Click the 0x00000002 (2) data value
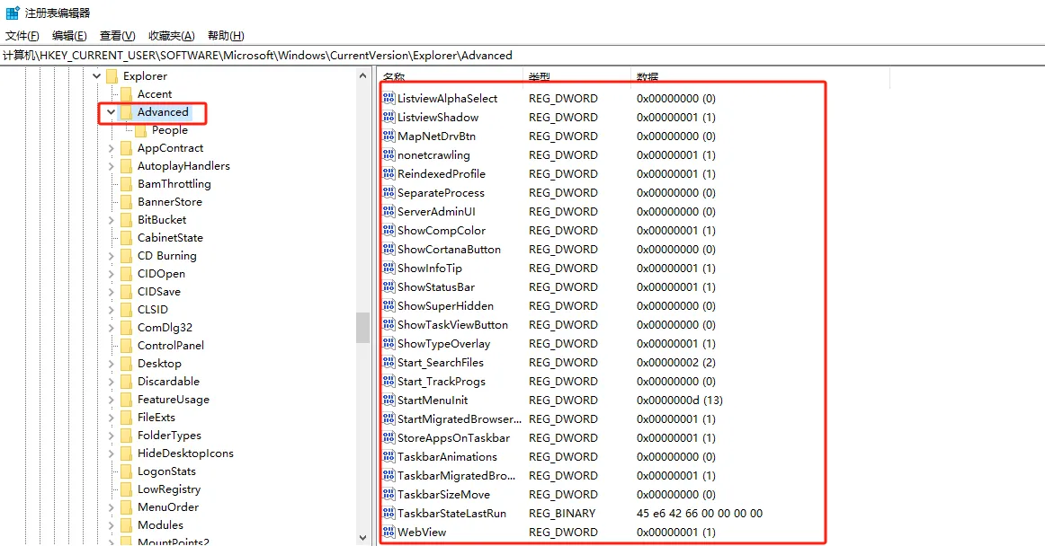Viewport: 1045px width, 546px height. (675, 363)
